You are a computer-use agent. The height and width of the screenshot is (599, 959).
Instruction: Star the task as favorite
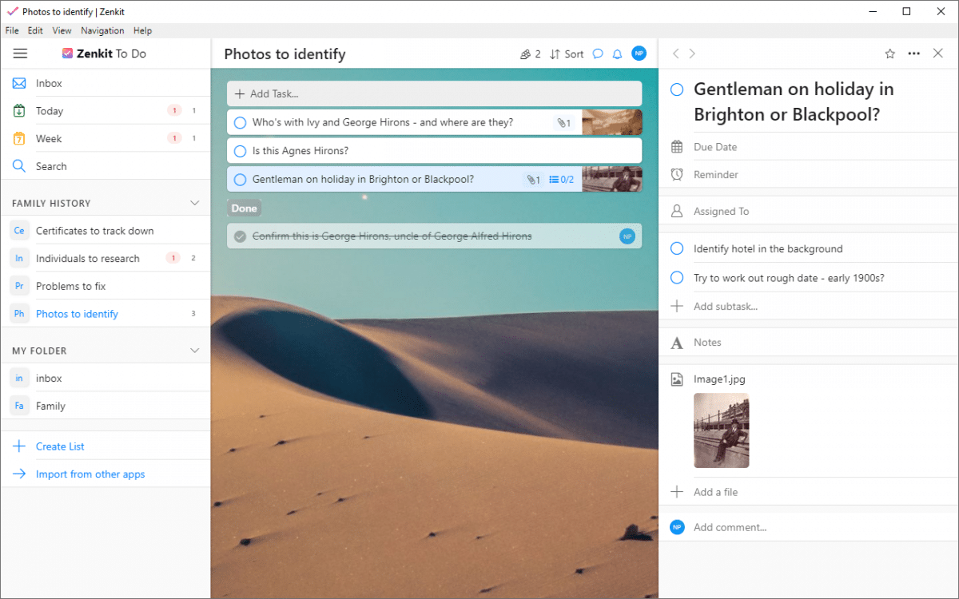coord(889,54)
